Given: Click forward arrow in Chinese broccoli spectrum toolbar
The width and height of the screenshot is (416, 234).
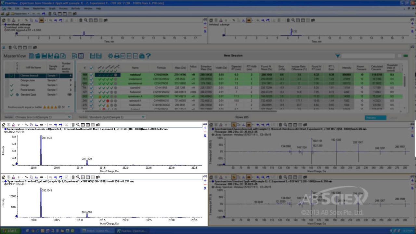Looking at the screenshot, I should tap(56, 125).
